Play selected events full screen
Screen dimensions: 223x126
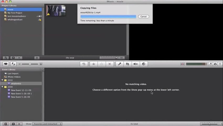[13, 124]
